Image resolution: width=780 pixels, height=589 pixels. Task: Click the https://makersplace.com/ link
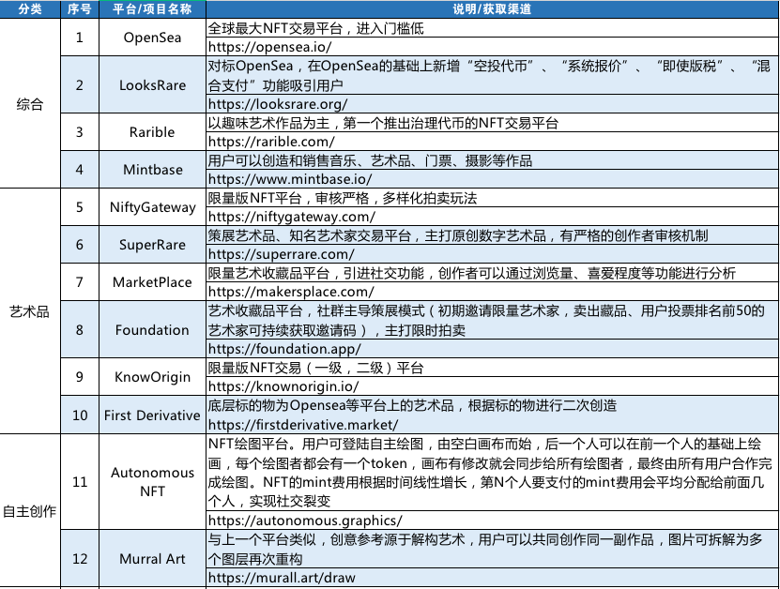291,292
